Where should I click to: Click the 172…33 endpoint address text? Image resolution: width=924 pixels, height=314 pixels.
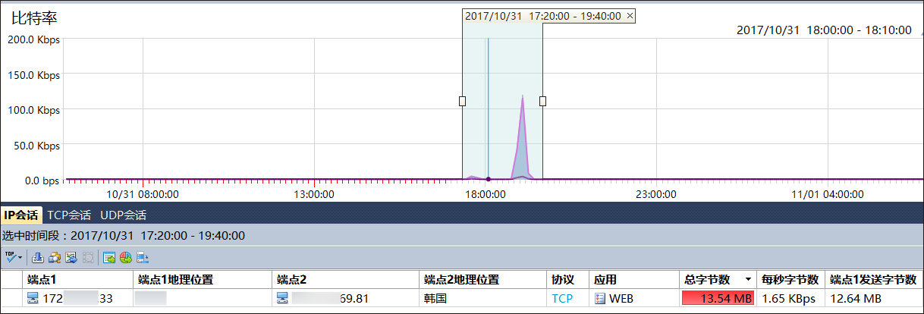coord(78,298)
